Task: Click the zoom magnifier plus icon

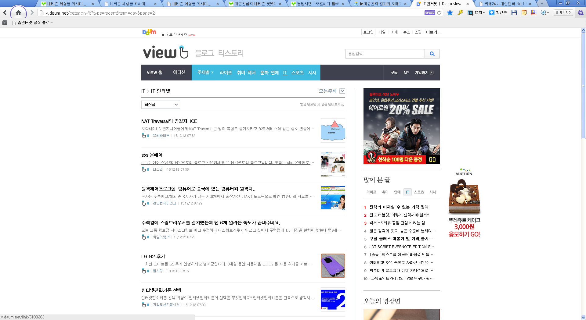Action: click(543, 12)
